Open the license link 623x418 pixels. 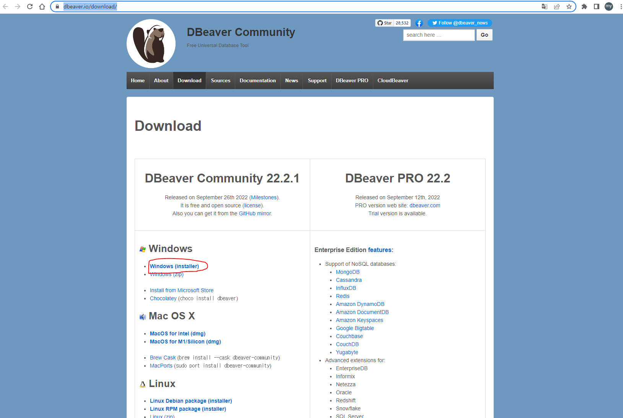(252, 205)
